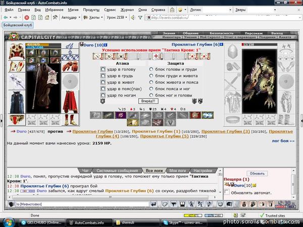Open the Логин combo box
Screen dimensions: 303x227
217,10
